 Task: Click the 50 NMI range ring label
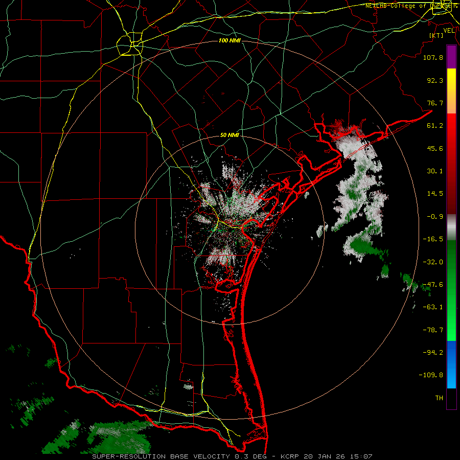coord(229,135)
